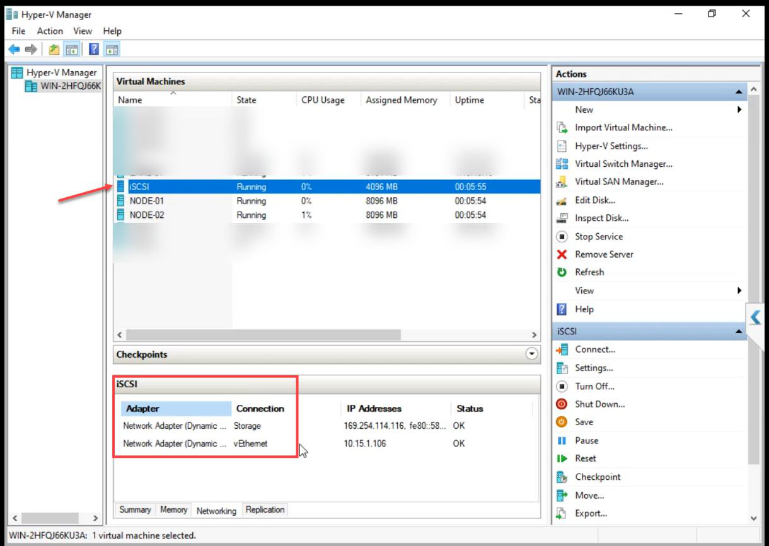Click the Hyper-V Settings icon
769x546 pixels.
pyautogui.click(x=562, y=145)
